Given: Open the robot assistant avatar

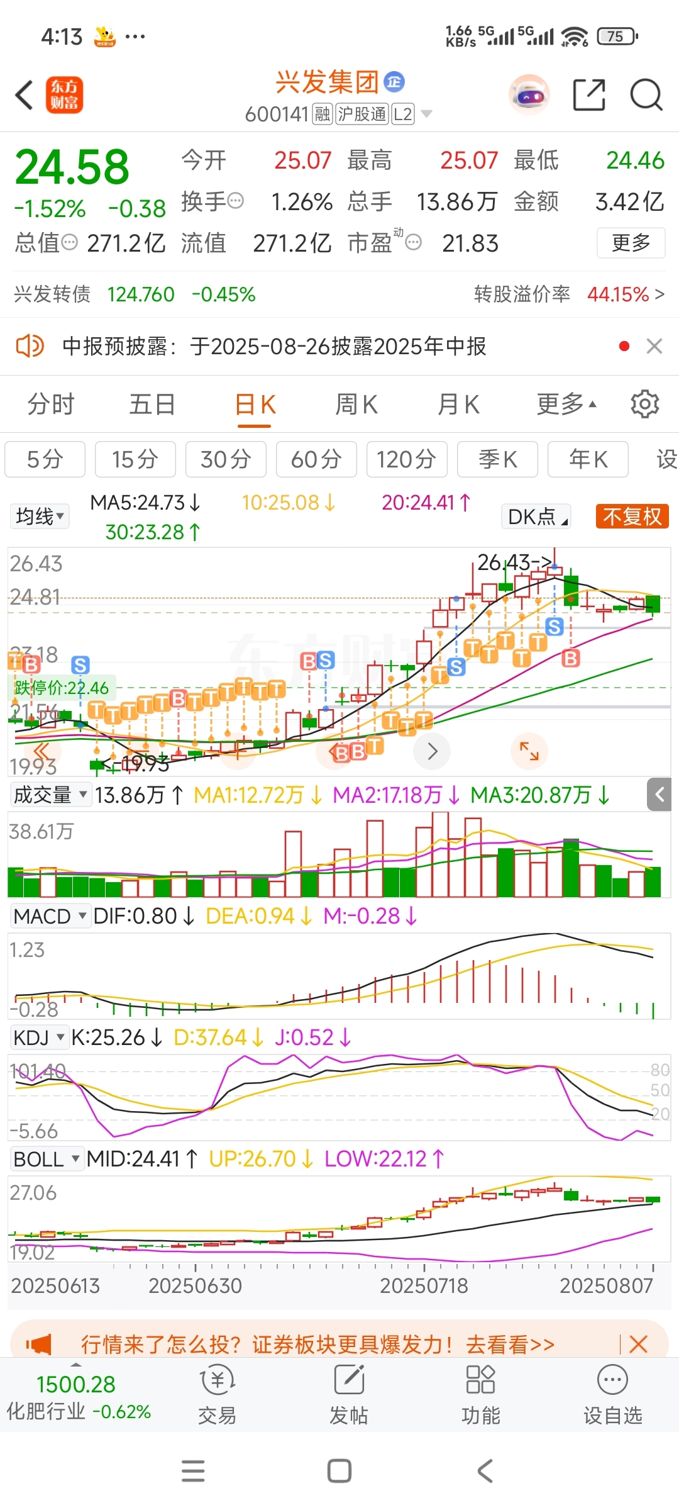Looking at the screenshot, I should pyautogui.click(x=529, y=95).
